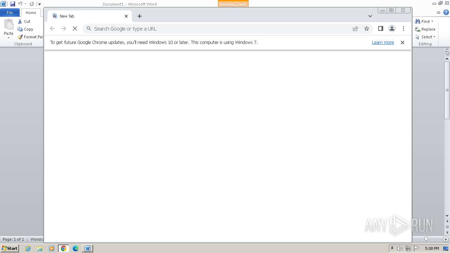The width and height of the screenshot is (450, 253).
Task: Click Replace in the Editing group
Action: pos(425,29)
